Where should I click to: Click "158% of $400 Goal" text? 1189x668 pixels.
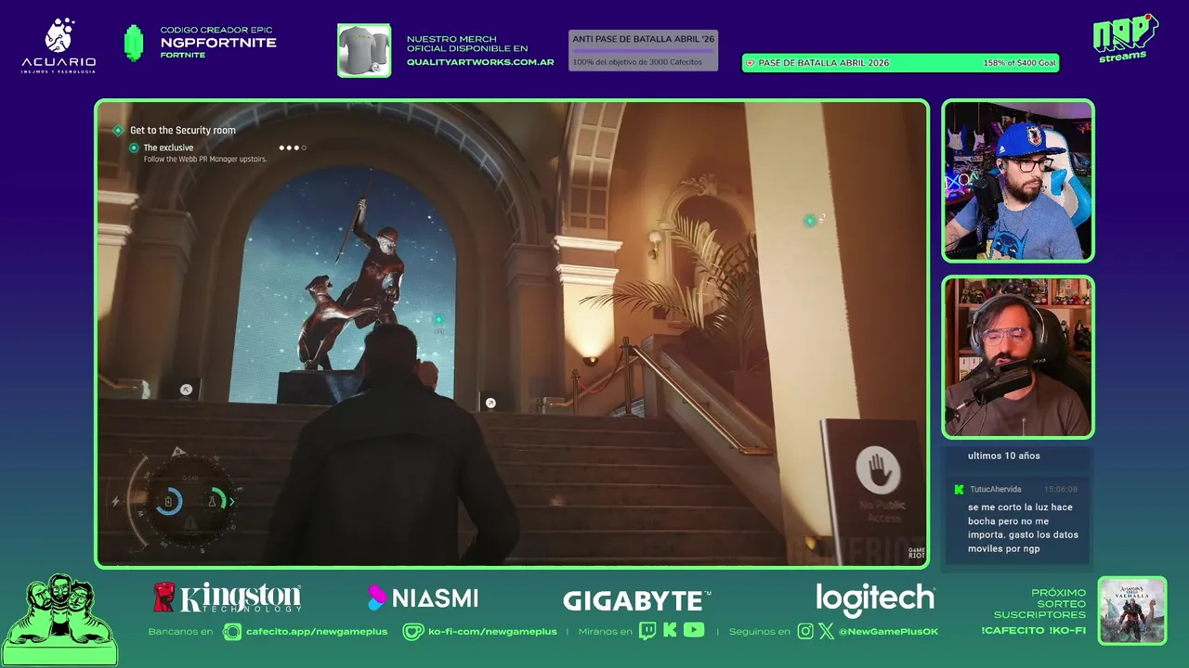(1020, 63)
